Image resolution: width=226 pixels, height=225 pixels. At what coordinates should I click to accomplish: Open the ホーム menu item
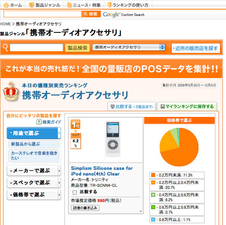click(x=13, y=5)
